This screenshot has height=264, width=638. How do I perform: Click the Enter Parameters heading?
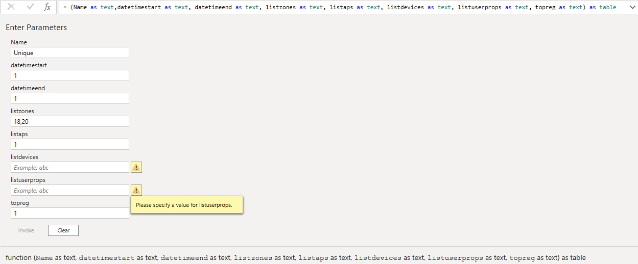pyautogui.click(x=36, y=28)
